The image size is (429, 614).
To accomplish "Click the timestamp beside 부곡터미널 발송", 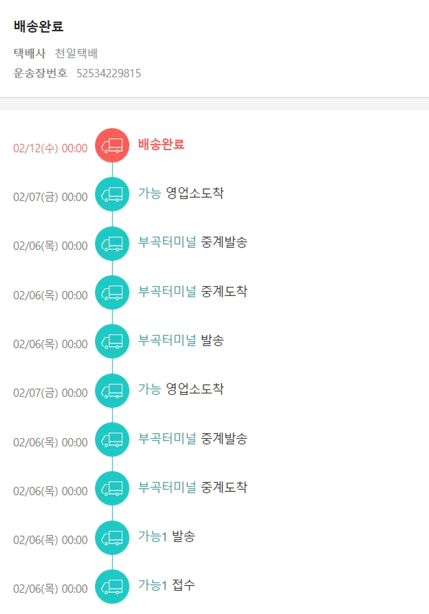I will coord(50,344).
